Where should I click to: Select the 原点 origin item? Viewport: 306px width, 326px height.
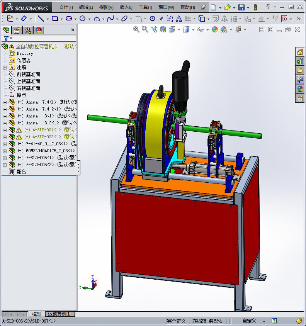tap(21, 95)
